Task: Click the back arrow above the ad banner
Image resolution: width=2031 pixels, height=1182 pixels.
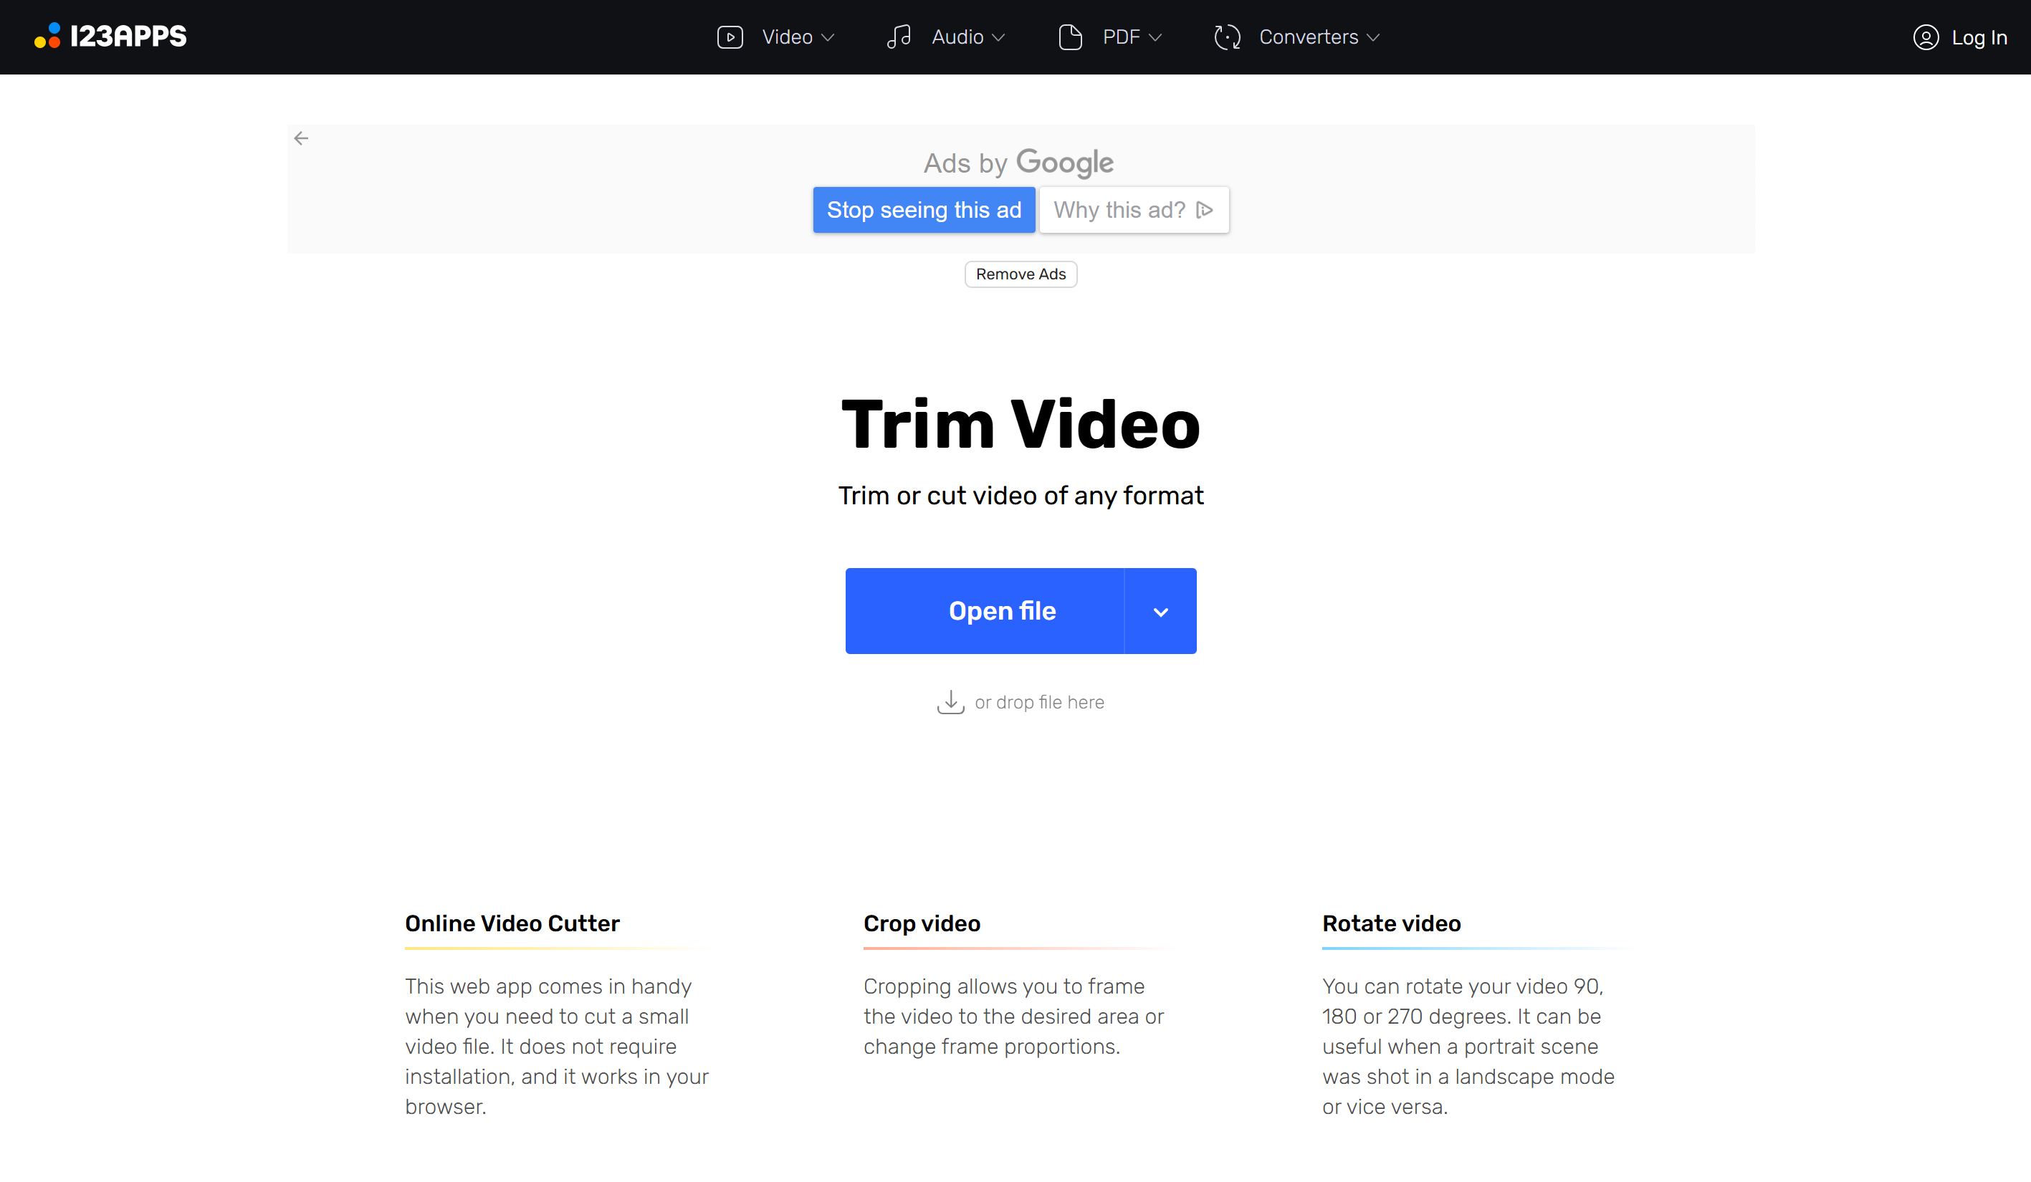Action: (302, 138)
